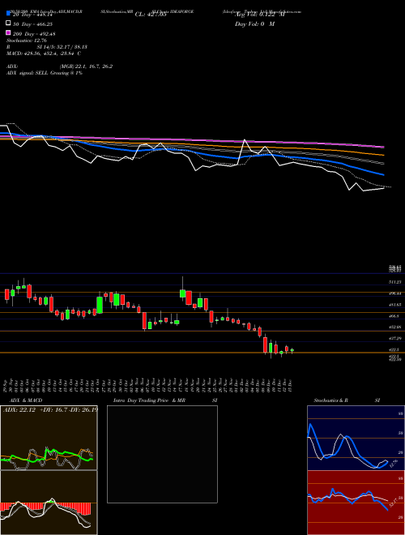The image size is (405, 535).
Task: Click the Stochastics blue-background chart panel
Action: point(356,438)
